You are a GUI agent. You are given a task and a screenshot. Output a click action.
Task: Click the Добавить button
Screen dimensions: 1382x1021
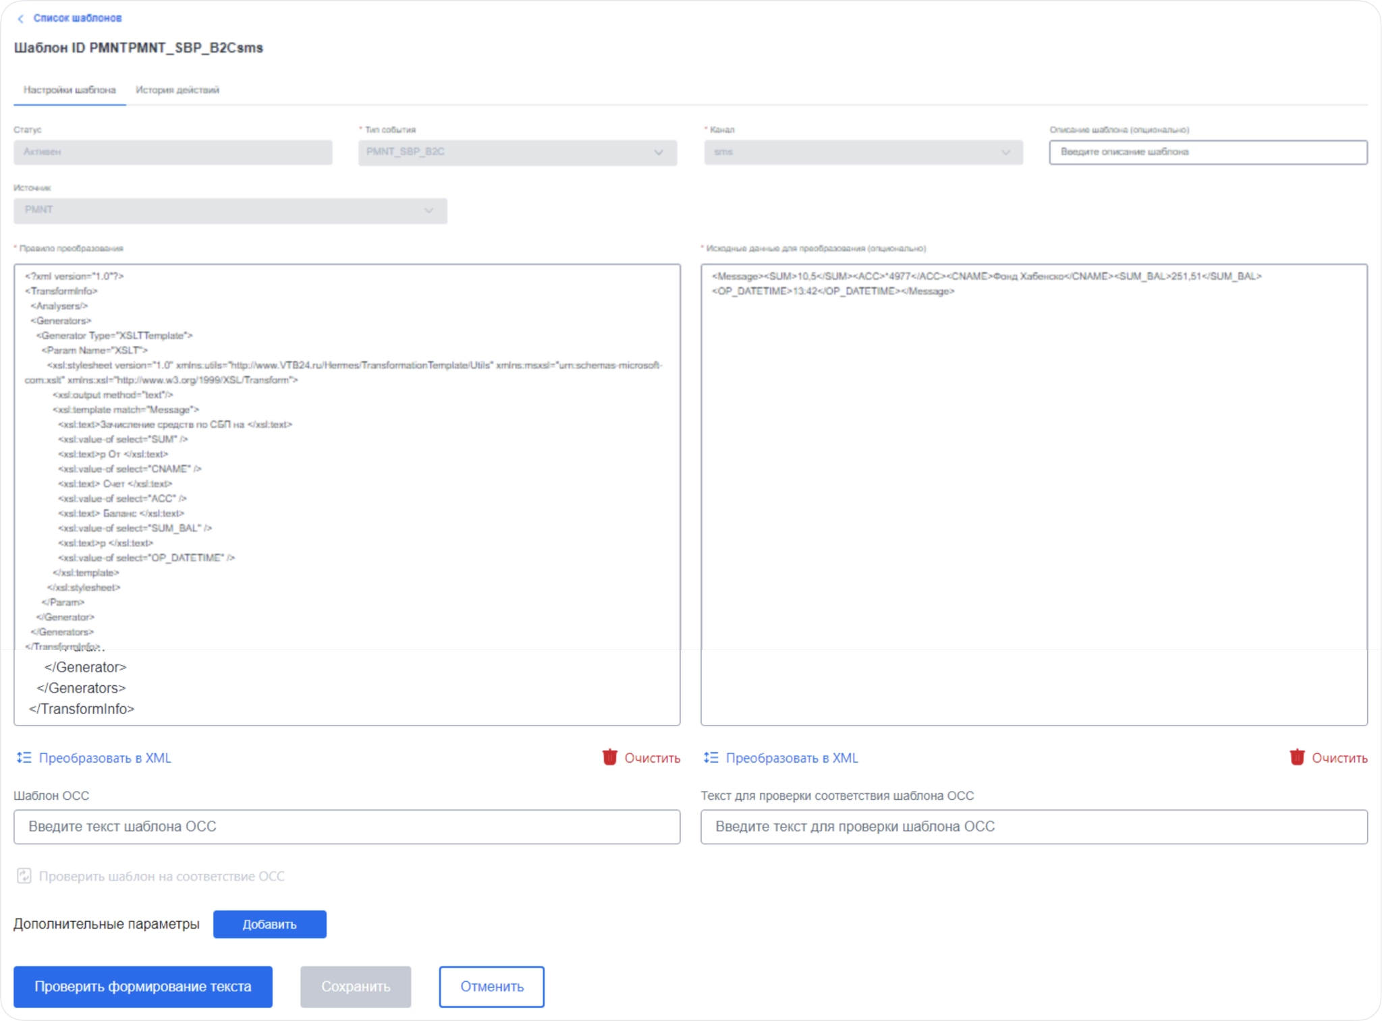(x=270, y=924)
